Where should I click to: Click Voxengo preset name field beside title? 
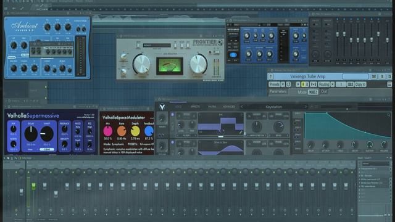(355, 76)
